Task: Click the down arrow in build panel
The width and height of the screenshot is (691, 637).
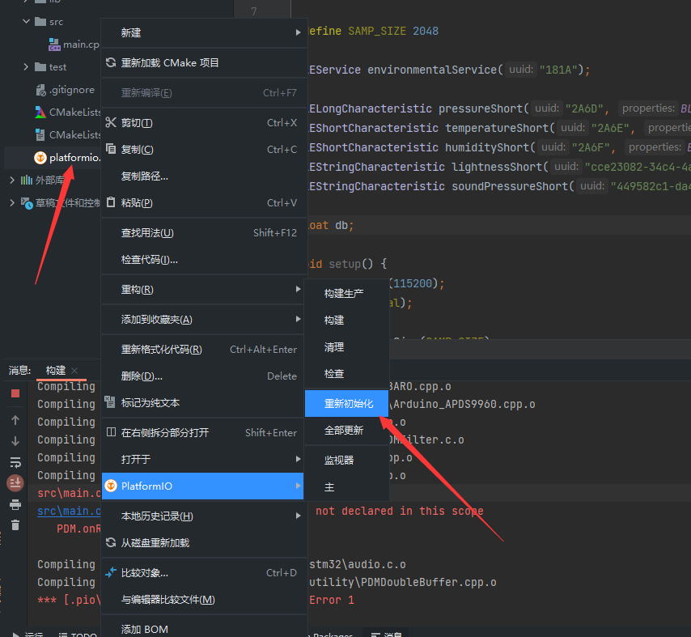Action: click(15, 441)
